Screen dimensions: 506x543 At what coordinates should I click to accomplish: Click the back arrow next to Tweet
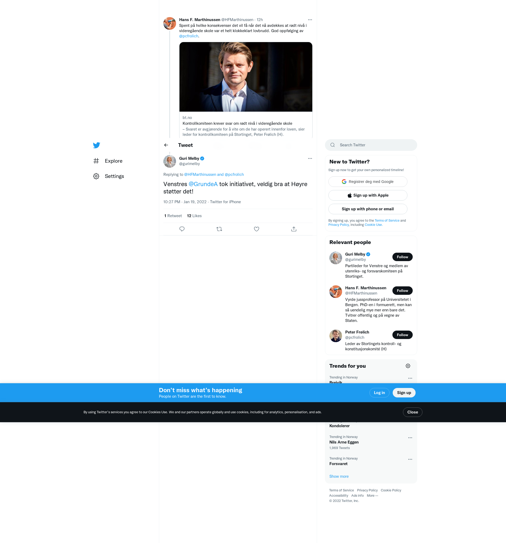[166, 145]
